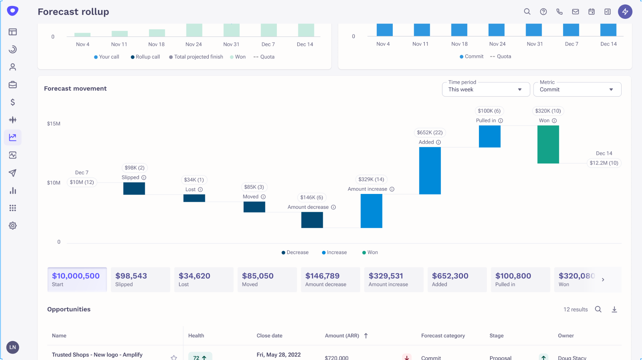Search within opportunities results
The image size is (642, 360).
tap(598, 309)
